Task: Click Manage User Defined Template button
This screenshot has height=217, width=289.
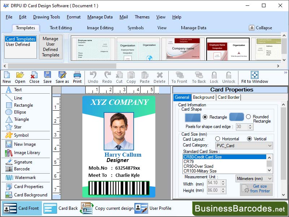Action: pyautogui.click(x=51, y=47)
